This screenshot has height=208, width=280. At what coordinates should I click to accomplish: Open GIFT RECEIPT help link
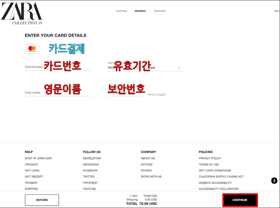[x=34, y=177]
